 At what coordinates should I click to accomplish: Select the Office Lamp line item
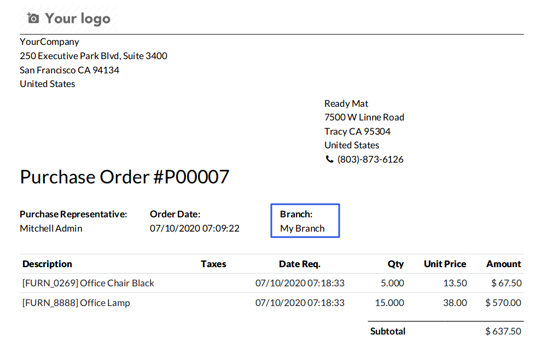[76, 303]
